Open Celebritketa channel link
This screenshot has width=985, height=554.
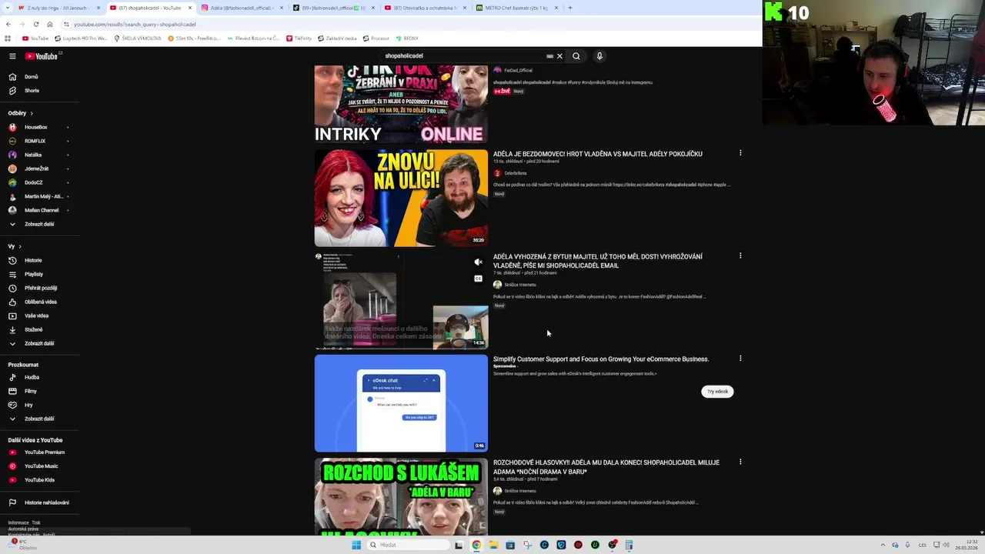[x=515, y=173]
